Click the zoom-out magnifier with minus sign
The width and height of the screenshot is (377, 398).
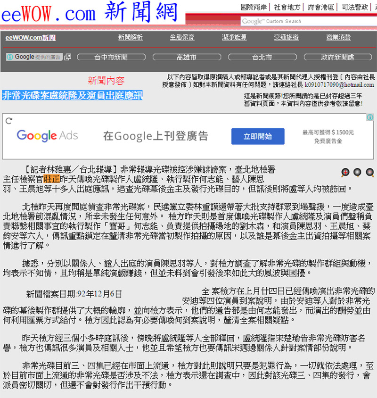[x=370, y=173]
